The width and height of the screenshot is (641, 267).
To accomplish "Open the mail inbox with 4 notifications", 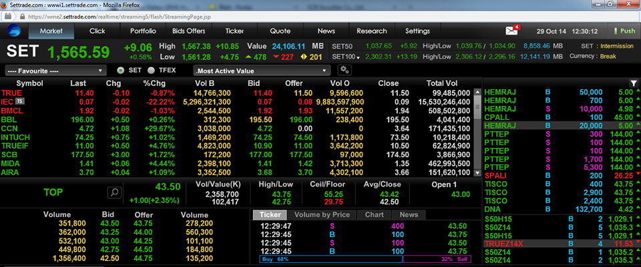I will (512, 30).
